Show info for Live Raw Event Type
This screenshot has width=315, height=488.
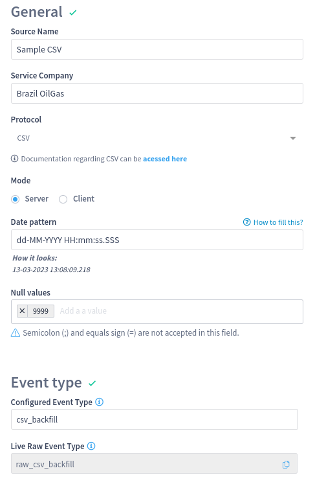[x=91, y=446]
